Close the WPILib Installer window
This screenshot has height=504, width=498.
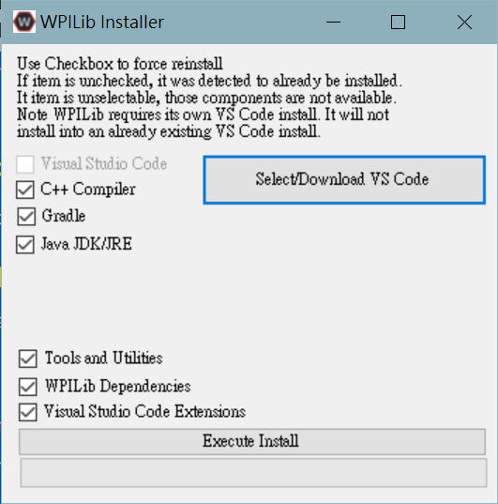pos(464,23)
